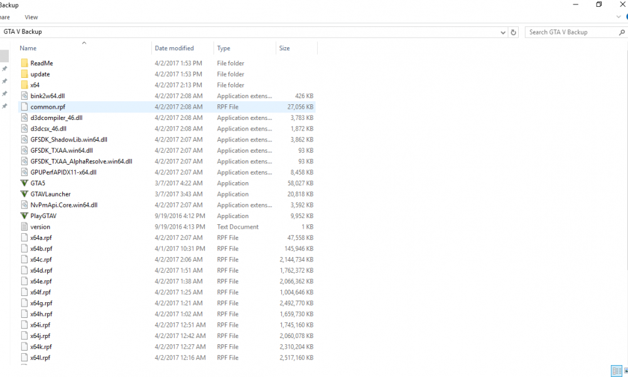Select the version text document icon

coord(24,226)
